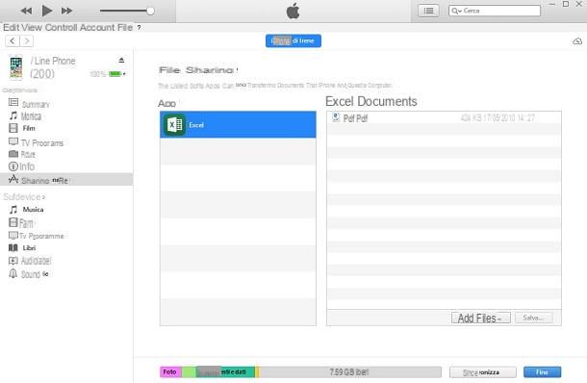Viewport: 587px width, 383px height.
Task: Select the Pdf Pdf document row
Action: click(444, 118)
